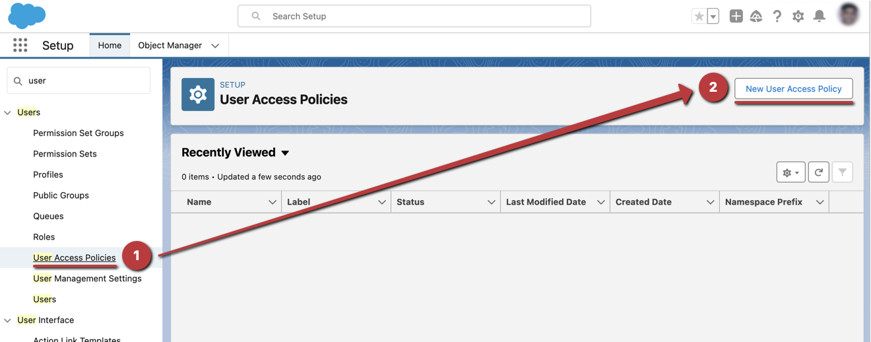Open the Help question mark icon

tap(777, 17)
